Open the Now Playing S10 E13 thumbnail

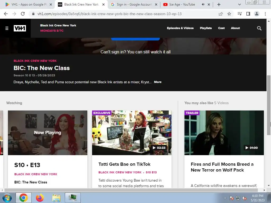48,133
